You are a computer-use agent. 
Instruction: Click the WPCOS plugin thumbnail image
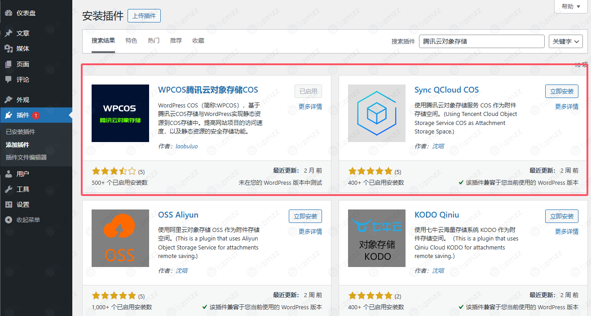[x=120, y=113]
